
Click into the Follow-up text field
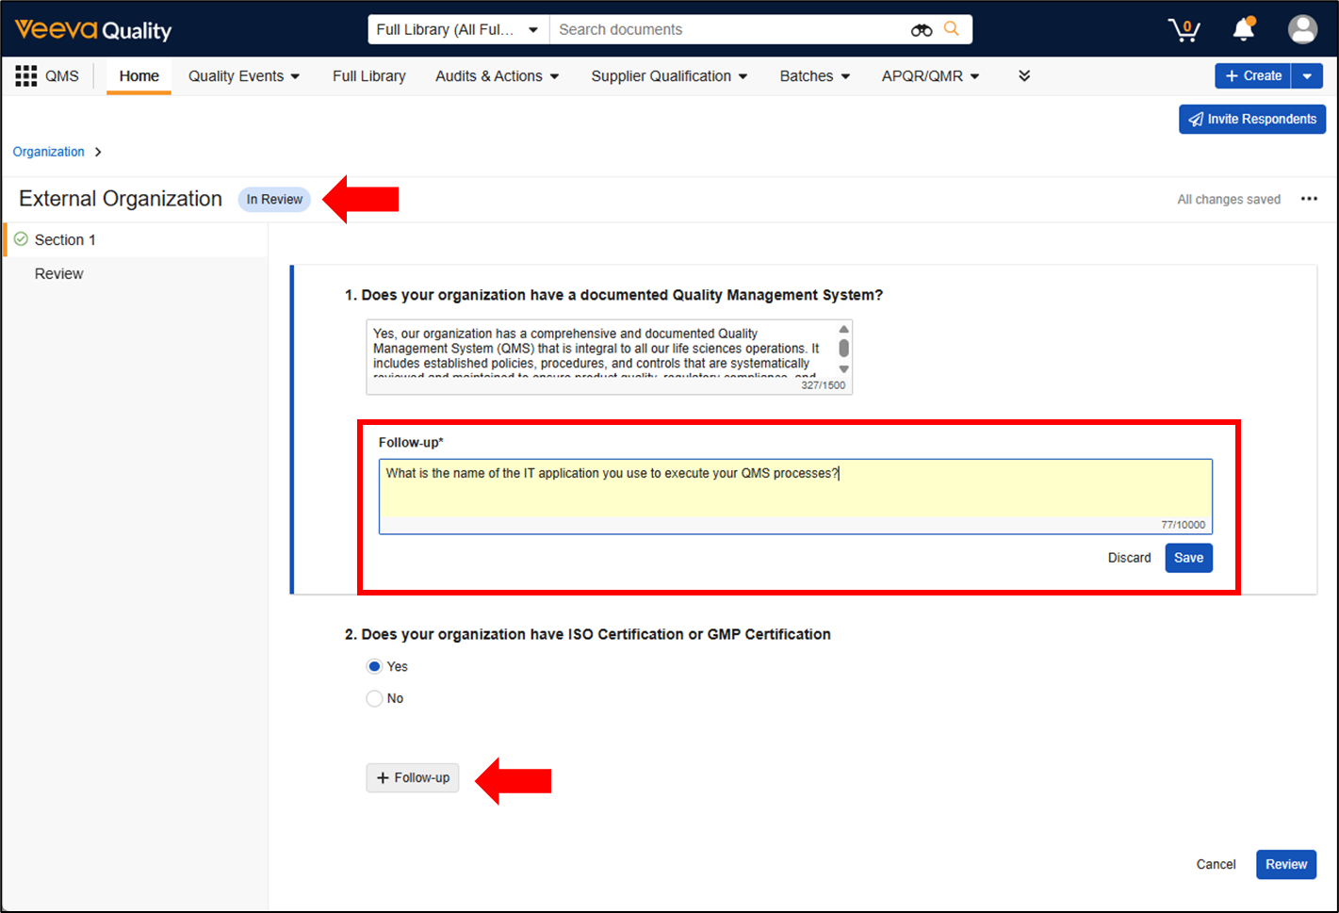pos(794,496)
